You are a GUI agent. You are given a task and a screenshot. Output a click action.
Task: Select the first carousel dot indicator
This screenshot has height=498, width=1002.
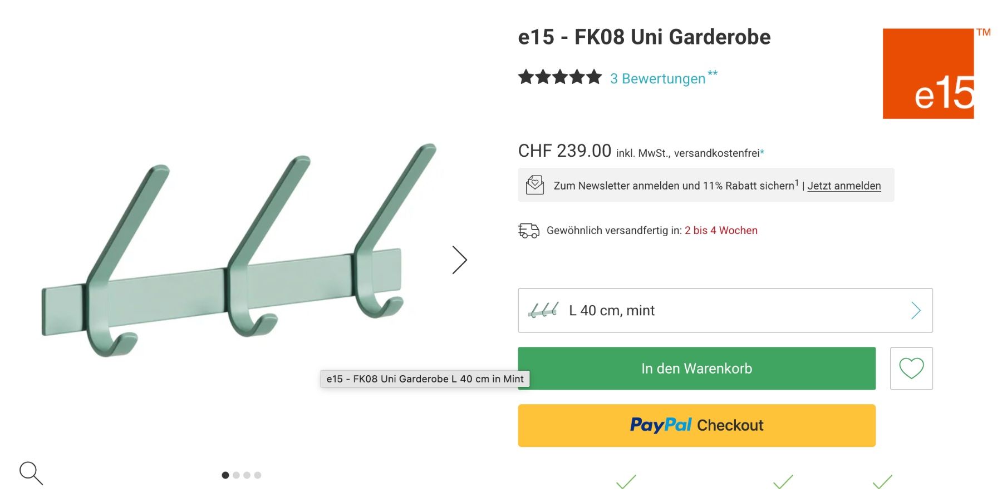(x=225, y=475)
